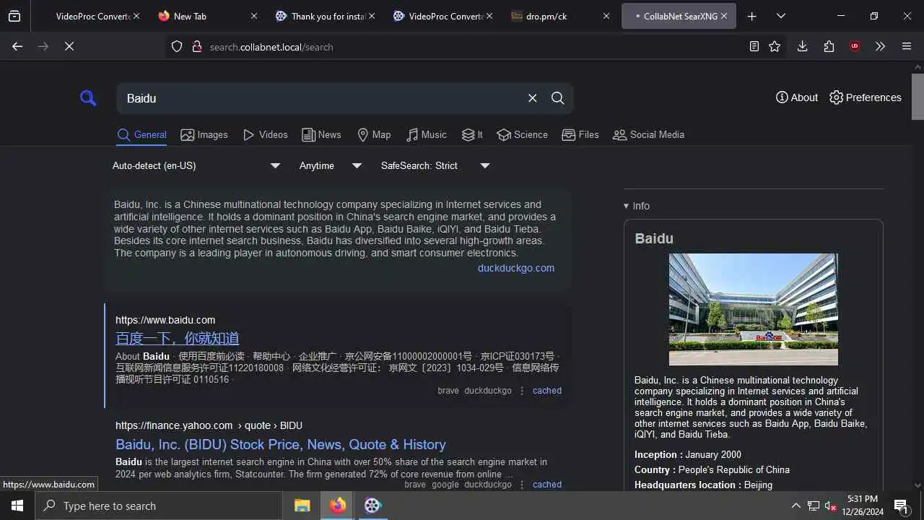Stop loading the current page
Viewport: 924px width, 520px height.
[x=69, y=46]
